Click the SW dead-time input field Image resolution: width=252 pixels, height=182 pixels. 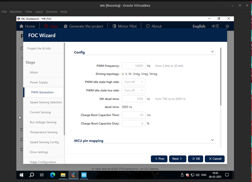click(133, 99)
